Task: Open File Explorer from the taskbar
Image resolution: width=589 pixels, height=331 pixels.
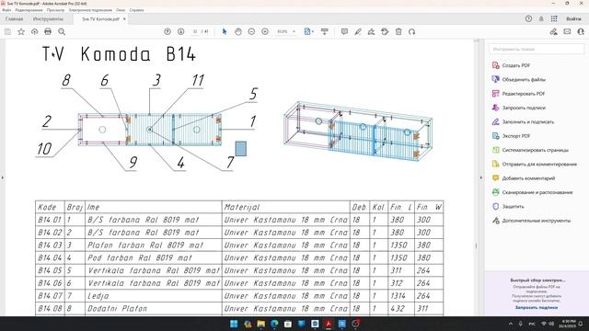Action: 260,324
